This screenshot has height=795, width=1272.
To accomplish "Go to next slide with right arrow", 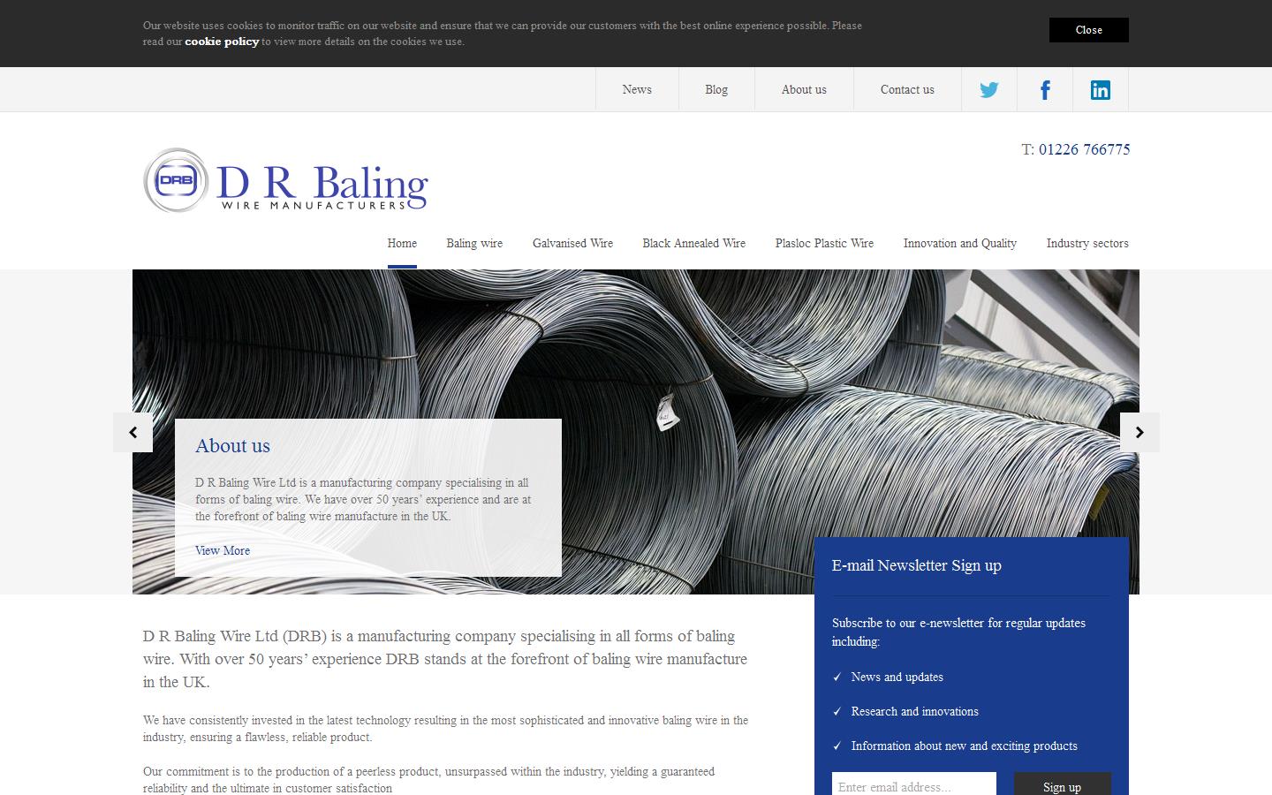I will pyautogui.click(x=1139, y=432).
